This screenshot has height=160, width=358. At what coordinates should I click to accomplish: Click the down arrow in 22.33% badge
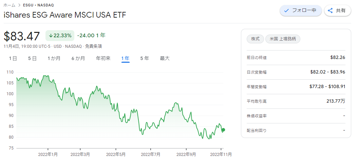(51, 36)
